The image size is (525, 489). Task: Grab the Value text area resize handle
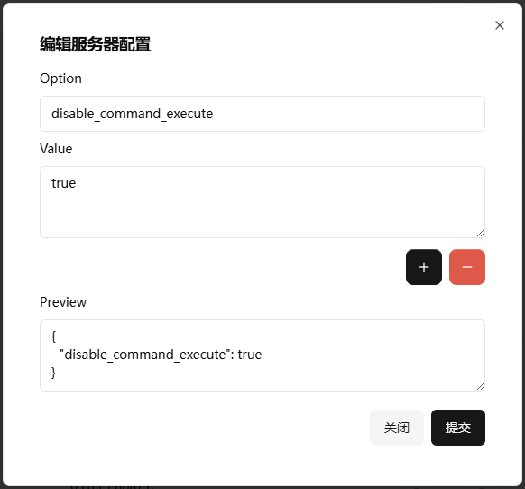(x=480, y=234)
